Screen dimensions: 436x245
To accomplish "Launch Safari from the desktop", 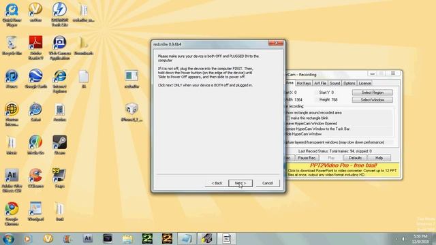I will click(35, 112).
